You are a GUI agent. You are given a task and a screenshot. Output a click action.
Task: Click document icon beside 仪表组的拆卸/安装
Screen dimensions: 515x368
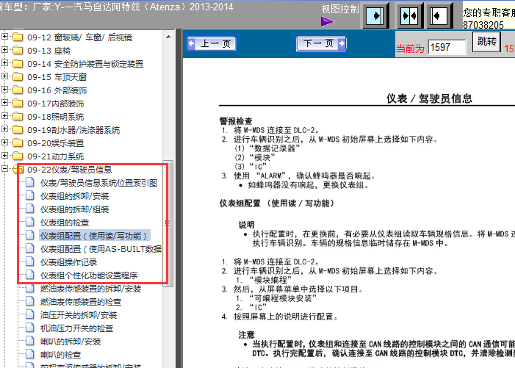click(30, 195)
